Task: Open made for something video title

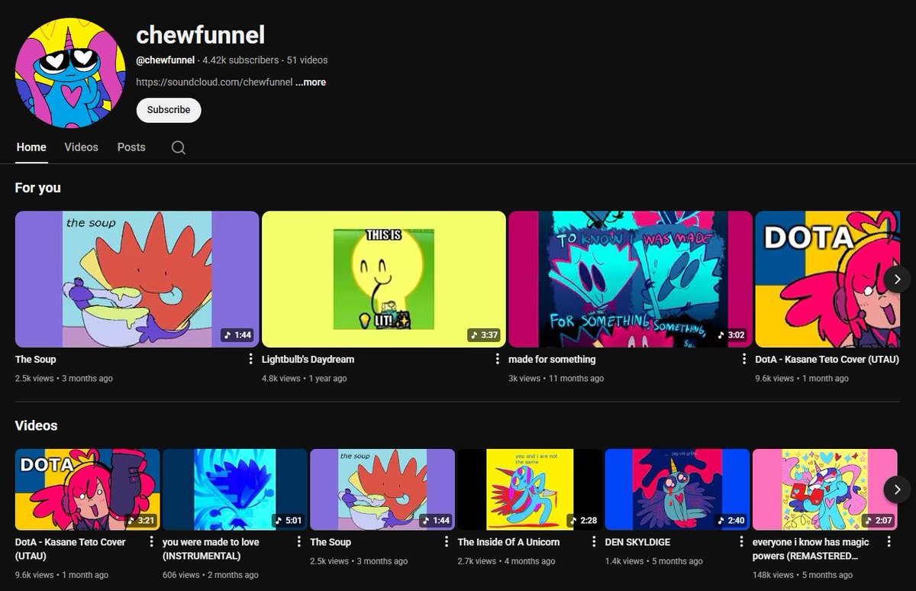Action: pos(552,359)
